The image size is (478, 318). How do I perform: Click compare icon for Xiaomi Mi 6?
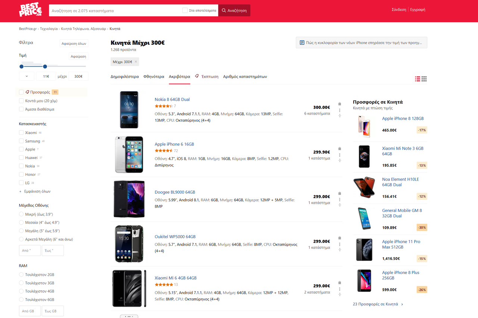pos(339,294)
